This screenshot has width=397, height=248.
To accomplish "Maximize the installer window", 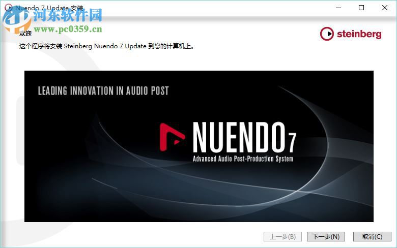I will click(361, 8).
